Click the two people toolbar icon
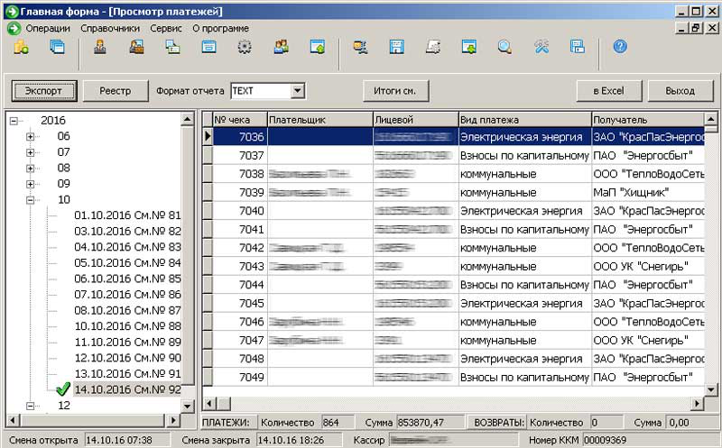Image resolution: width=722 pixels, height=448 pixels. tap(282, 48)
